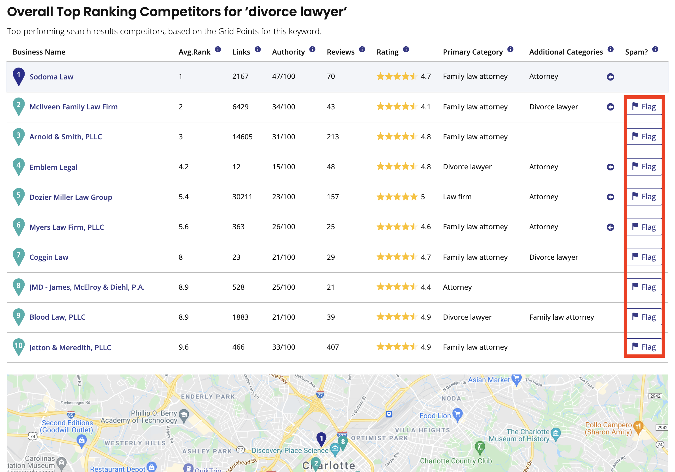The image size is (675, 472).
Task: Open Jetton & Meredith, PLLC link
Action: click(x=70, y=348)
